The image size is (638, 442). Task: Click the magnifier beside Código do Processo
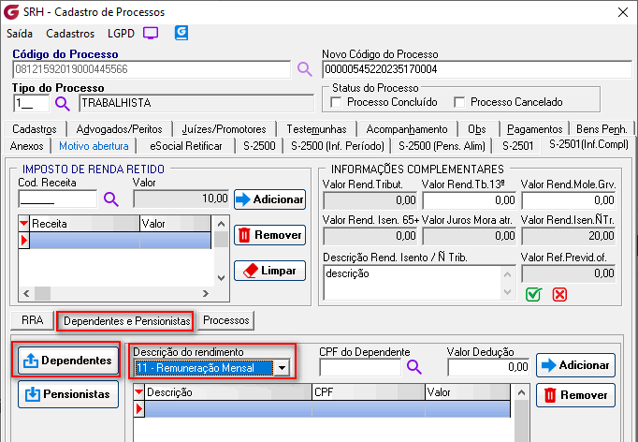(x=304, y=68)
